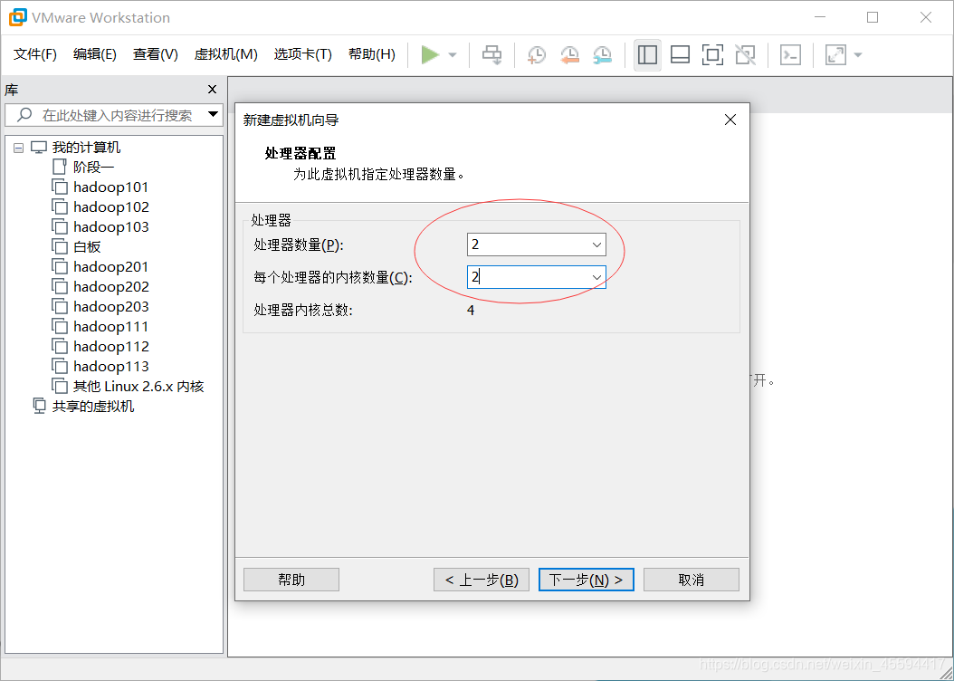Click the VMware Workstation logo icon
Image resolution: width=954 pixels, height=681 pixels.
17,17
